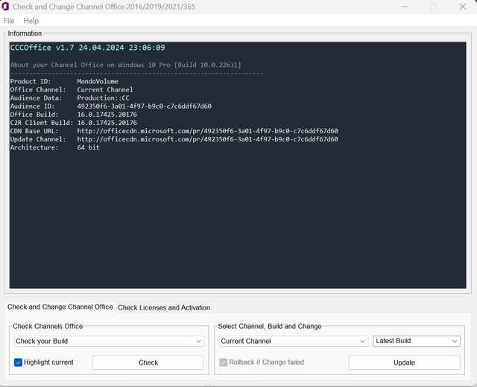Screen dimensions: 477x387
Task: Open the File menu
Action: pos(9,21)
